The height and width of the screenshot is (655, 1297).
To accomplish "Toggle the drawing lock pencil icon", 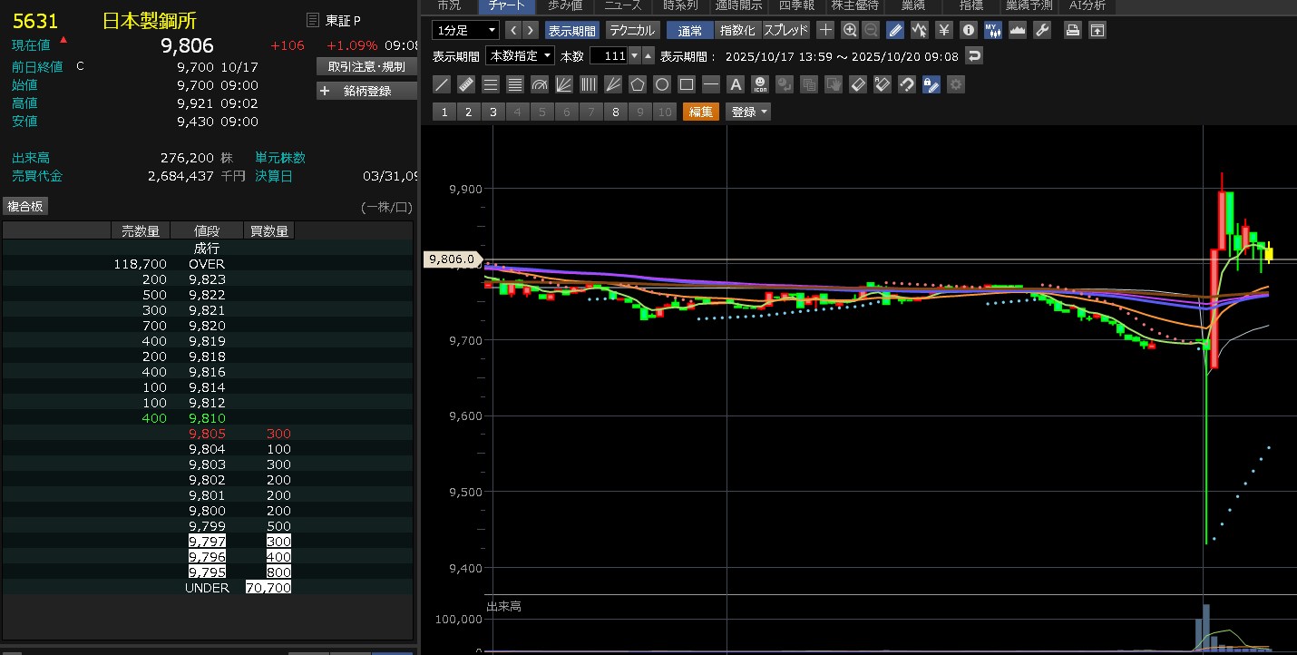I will click(x=931, y=84).
